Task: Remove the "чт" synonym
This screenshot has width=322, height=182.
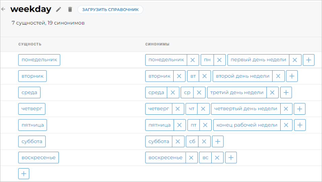Action: [203, 109]
